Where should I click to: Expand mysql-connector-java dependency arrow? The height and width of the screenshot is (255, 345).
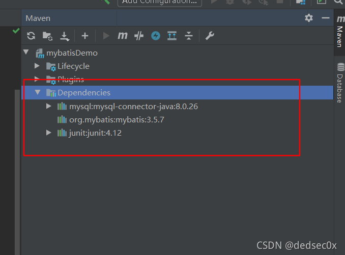(49, 106)
